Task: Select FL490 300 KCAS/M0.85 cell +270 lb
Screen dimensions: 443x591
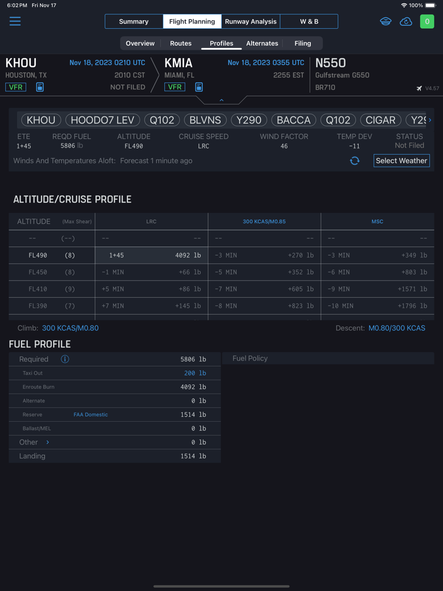Action: (264, 255)
